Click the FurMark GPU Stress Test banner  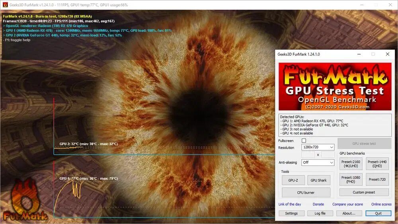point(335,86)
